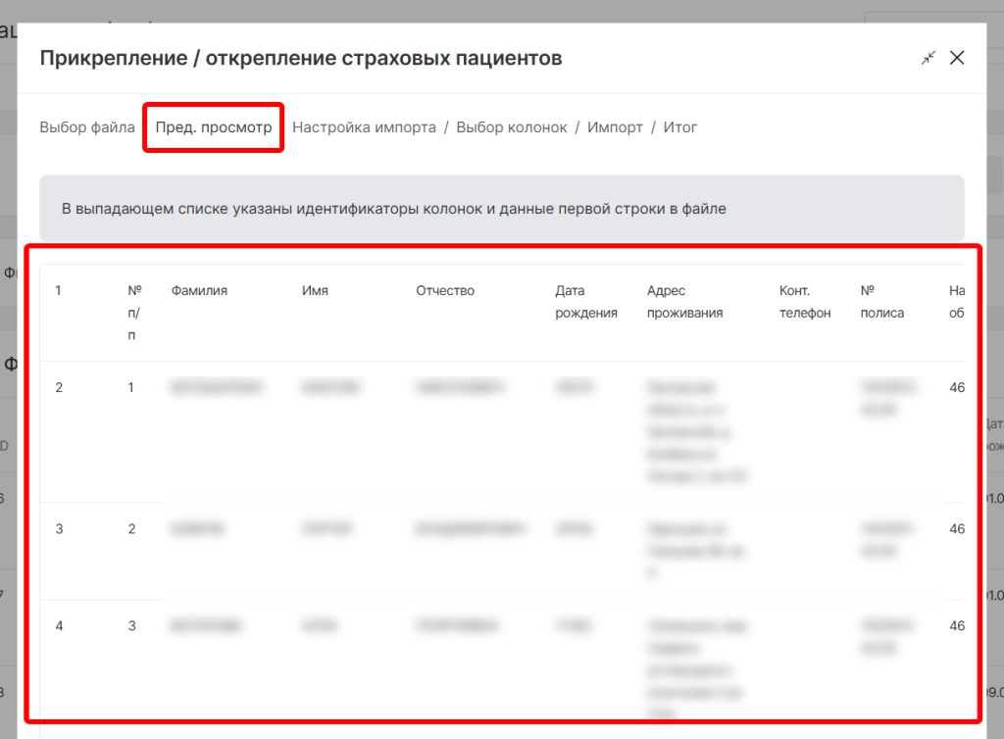Select the Отчество column header
The image size is (1004, 739).
444,291
